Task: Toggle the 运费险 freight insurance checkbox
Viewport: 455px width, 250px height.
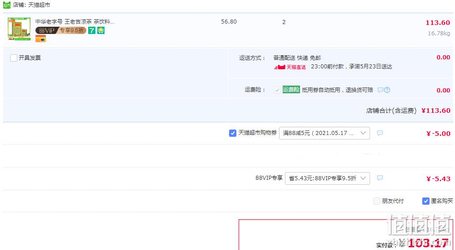Action: (x=277, y=90)
